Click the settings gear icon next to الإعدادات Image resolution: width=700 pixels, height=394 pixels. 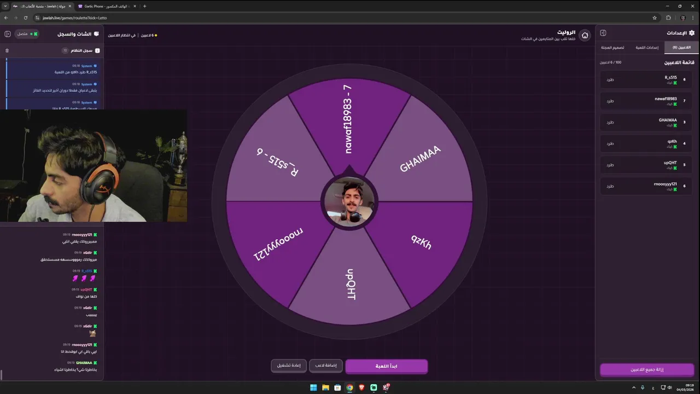pyautogui.click(x=691, y=33)
